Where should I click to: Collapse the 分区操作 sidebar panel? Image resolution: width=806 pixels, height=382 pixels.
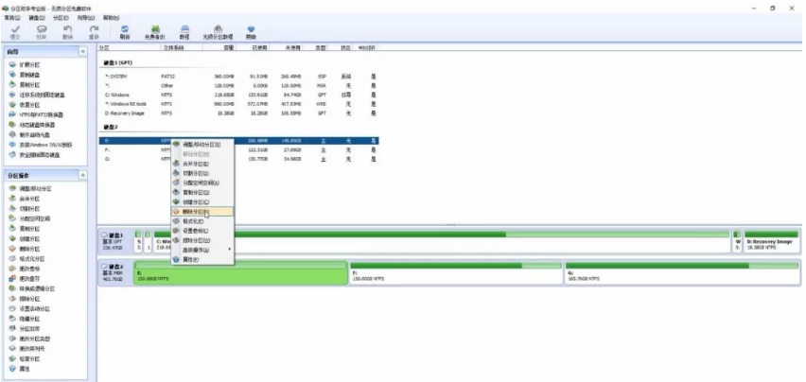coord(83,175)
